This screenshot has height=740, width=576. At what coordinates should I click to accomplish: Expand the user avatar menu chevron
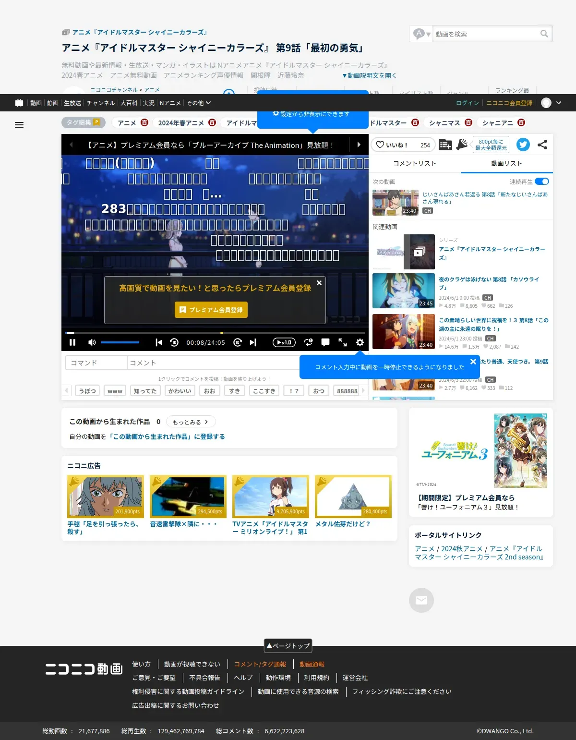[x=559, y=103]
